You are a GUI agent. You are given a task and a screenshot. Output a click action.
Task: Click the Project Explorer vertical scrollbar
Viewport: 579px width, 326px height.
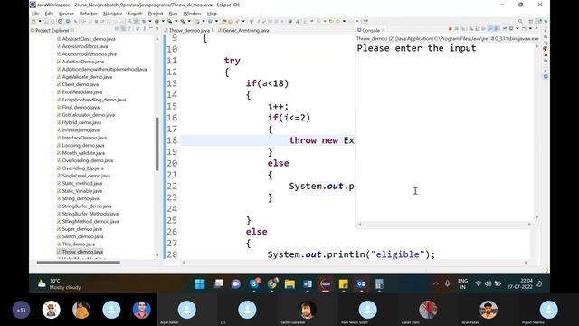pos(157,144)
